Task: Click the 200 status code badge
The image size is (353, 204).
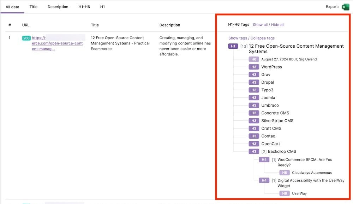Action: coord(26,38)
